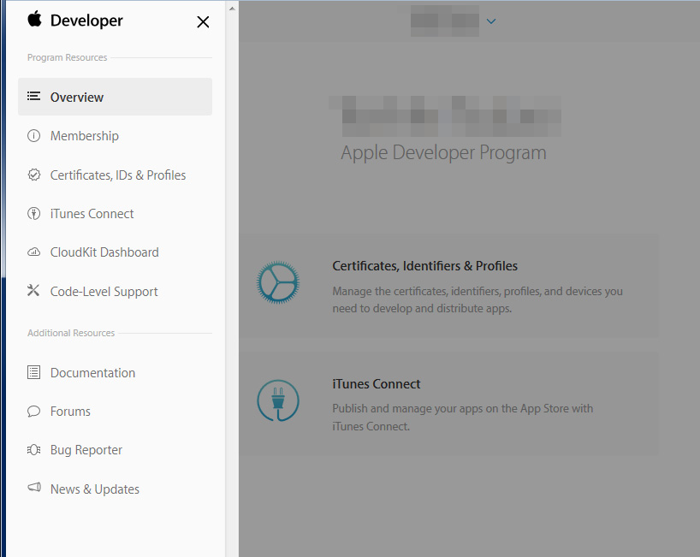Click the Code-Level Support tools icon

click(33, 291)
